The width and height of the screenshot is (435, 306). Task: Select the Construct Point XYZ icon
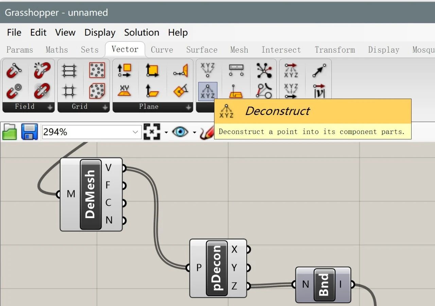[x=207, y=70]
